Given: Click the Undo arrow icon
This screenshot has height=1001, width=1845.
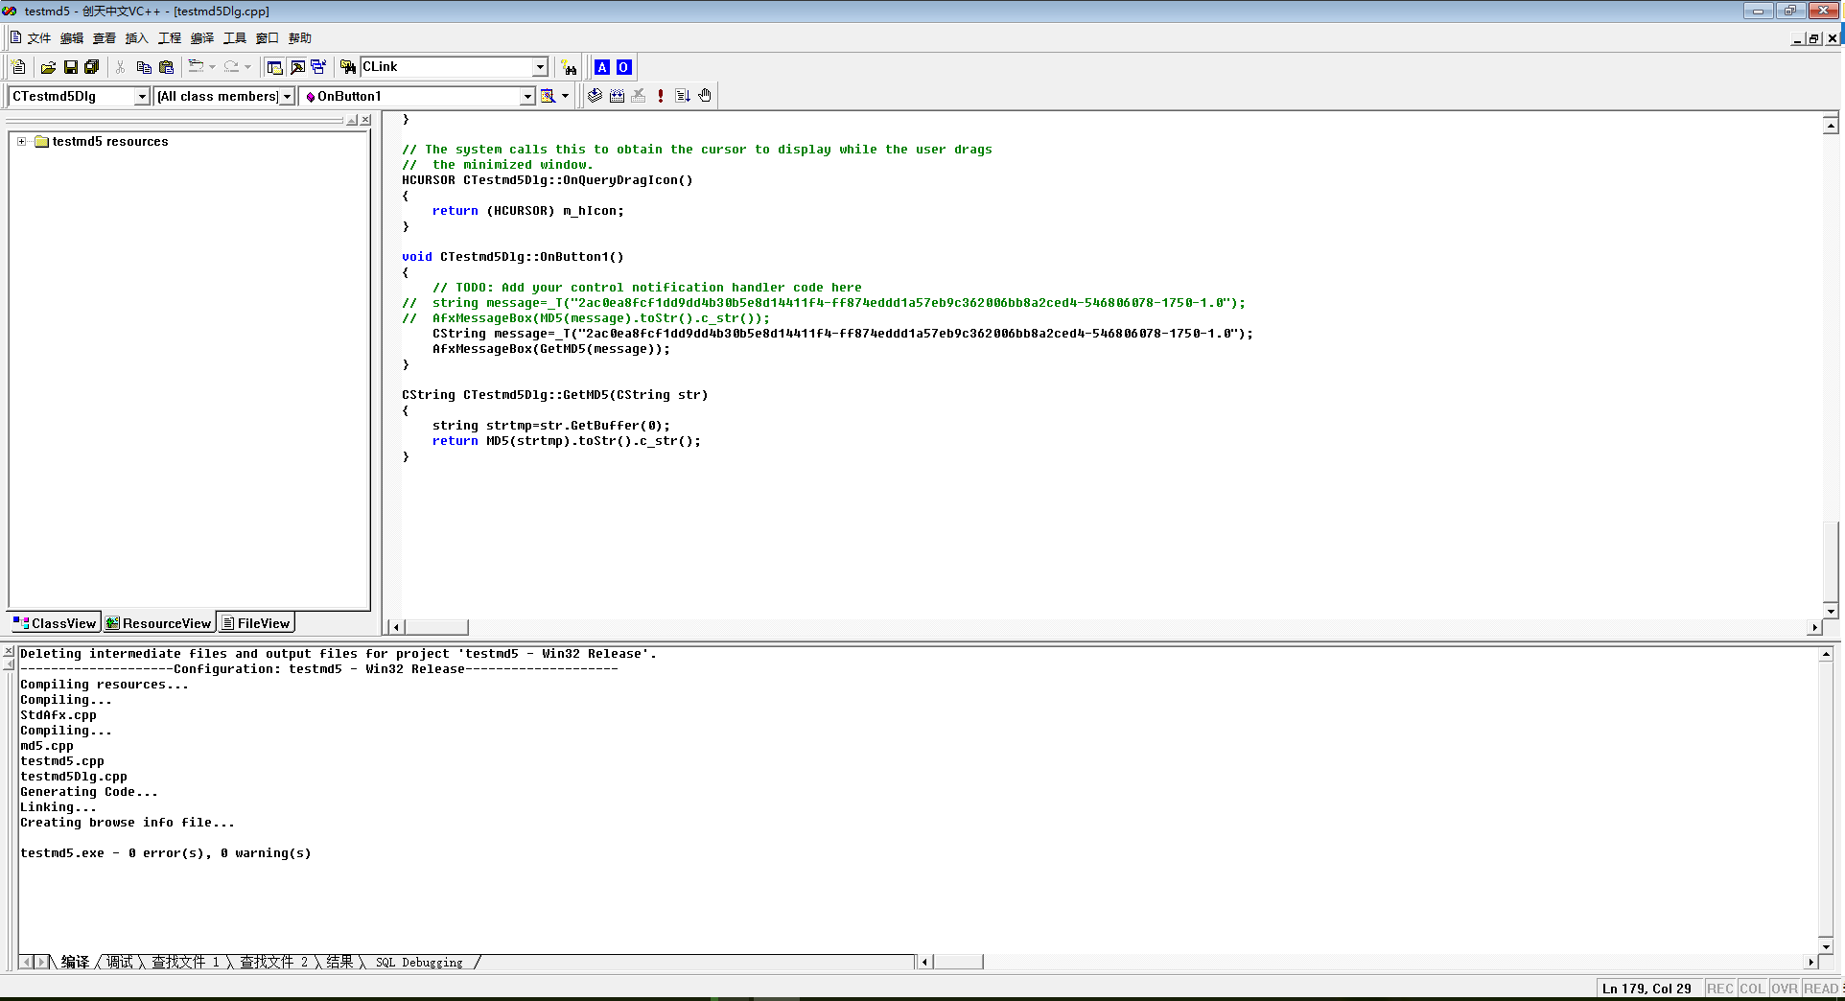Looking at the screenshot, I should (196, 67).
